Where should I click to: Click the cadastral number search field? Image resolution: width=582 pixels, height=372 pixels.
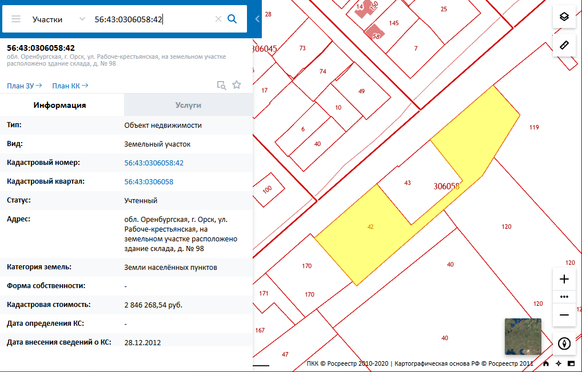152,19
